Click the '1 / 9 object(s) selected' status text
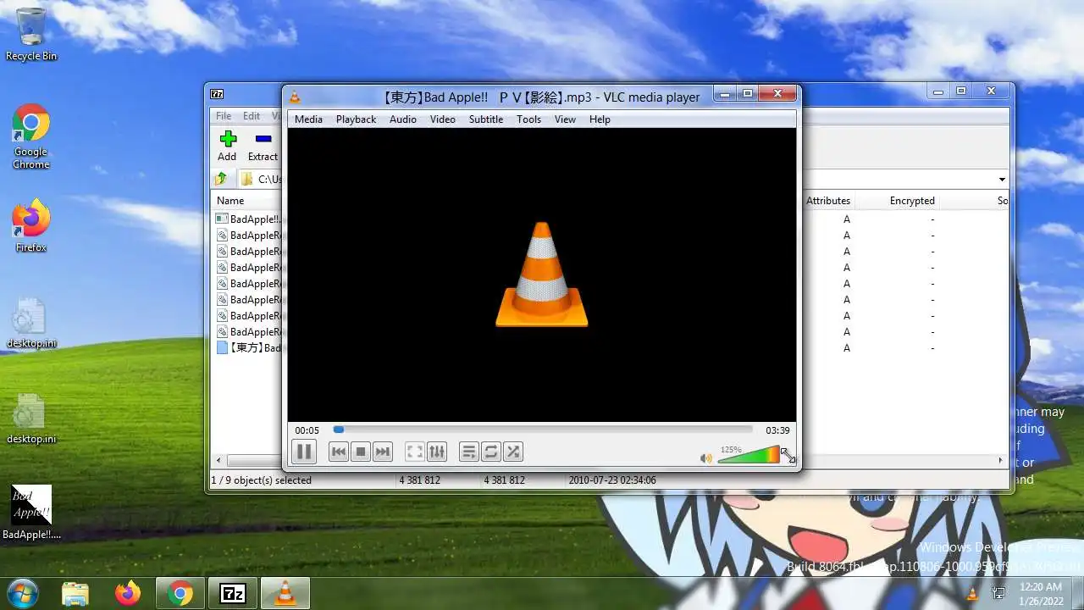Image resolution: width=1084 pixels, height=610 pixels. (261, 480)
